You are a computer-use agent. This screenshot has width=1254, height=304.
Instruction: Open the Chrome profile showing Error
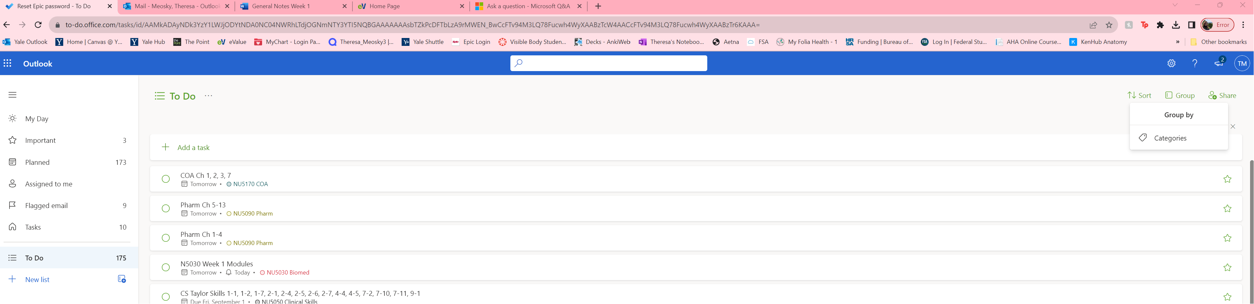[x=1217, y=25]
